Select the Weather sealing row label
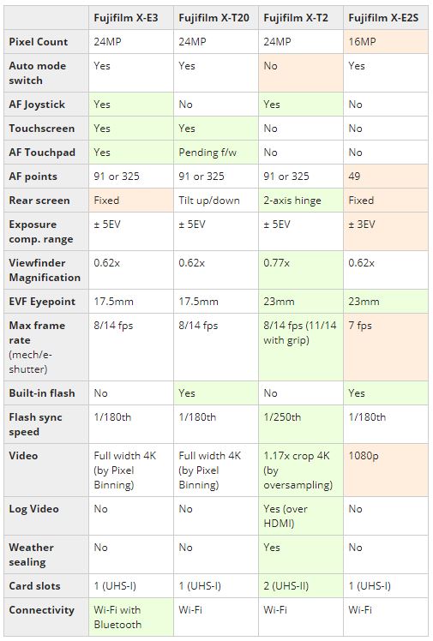 tap(46, 554)
